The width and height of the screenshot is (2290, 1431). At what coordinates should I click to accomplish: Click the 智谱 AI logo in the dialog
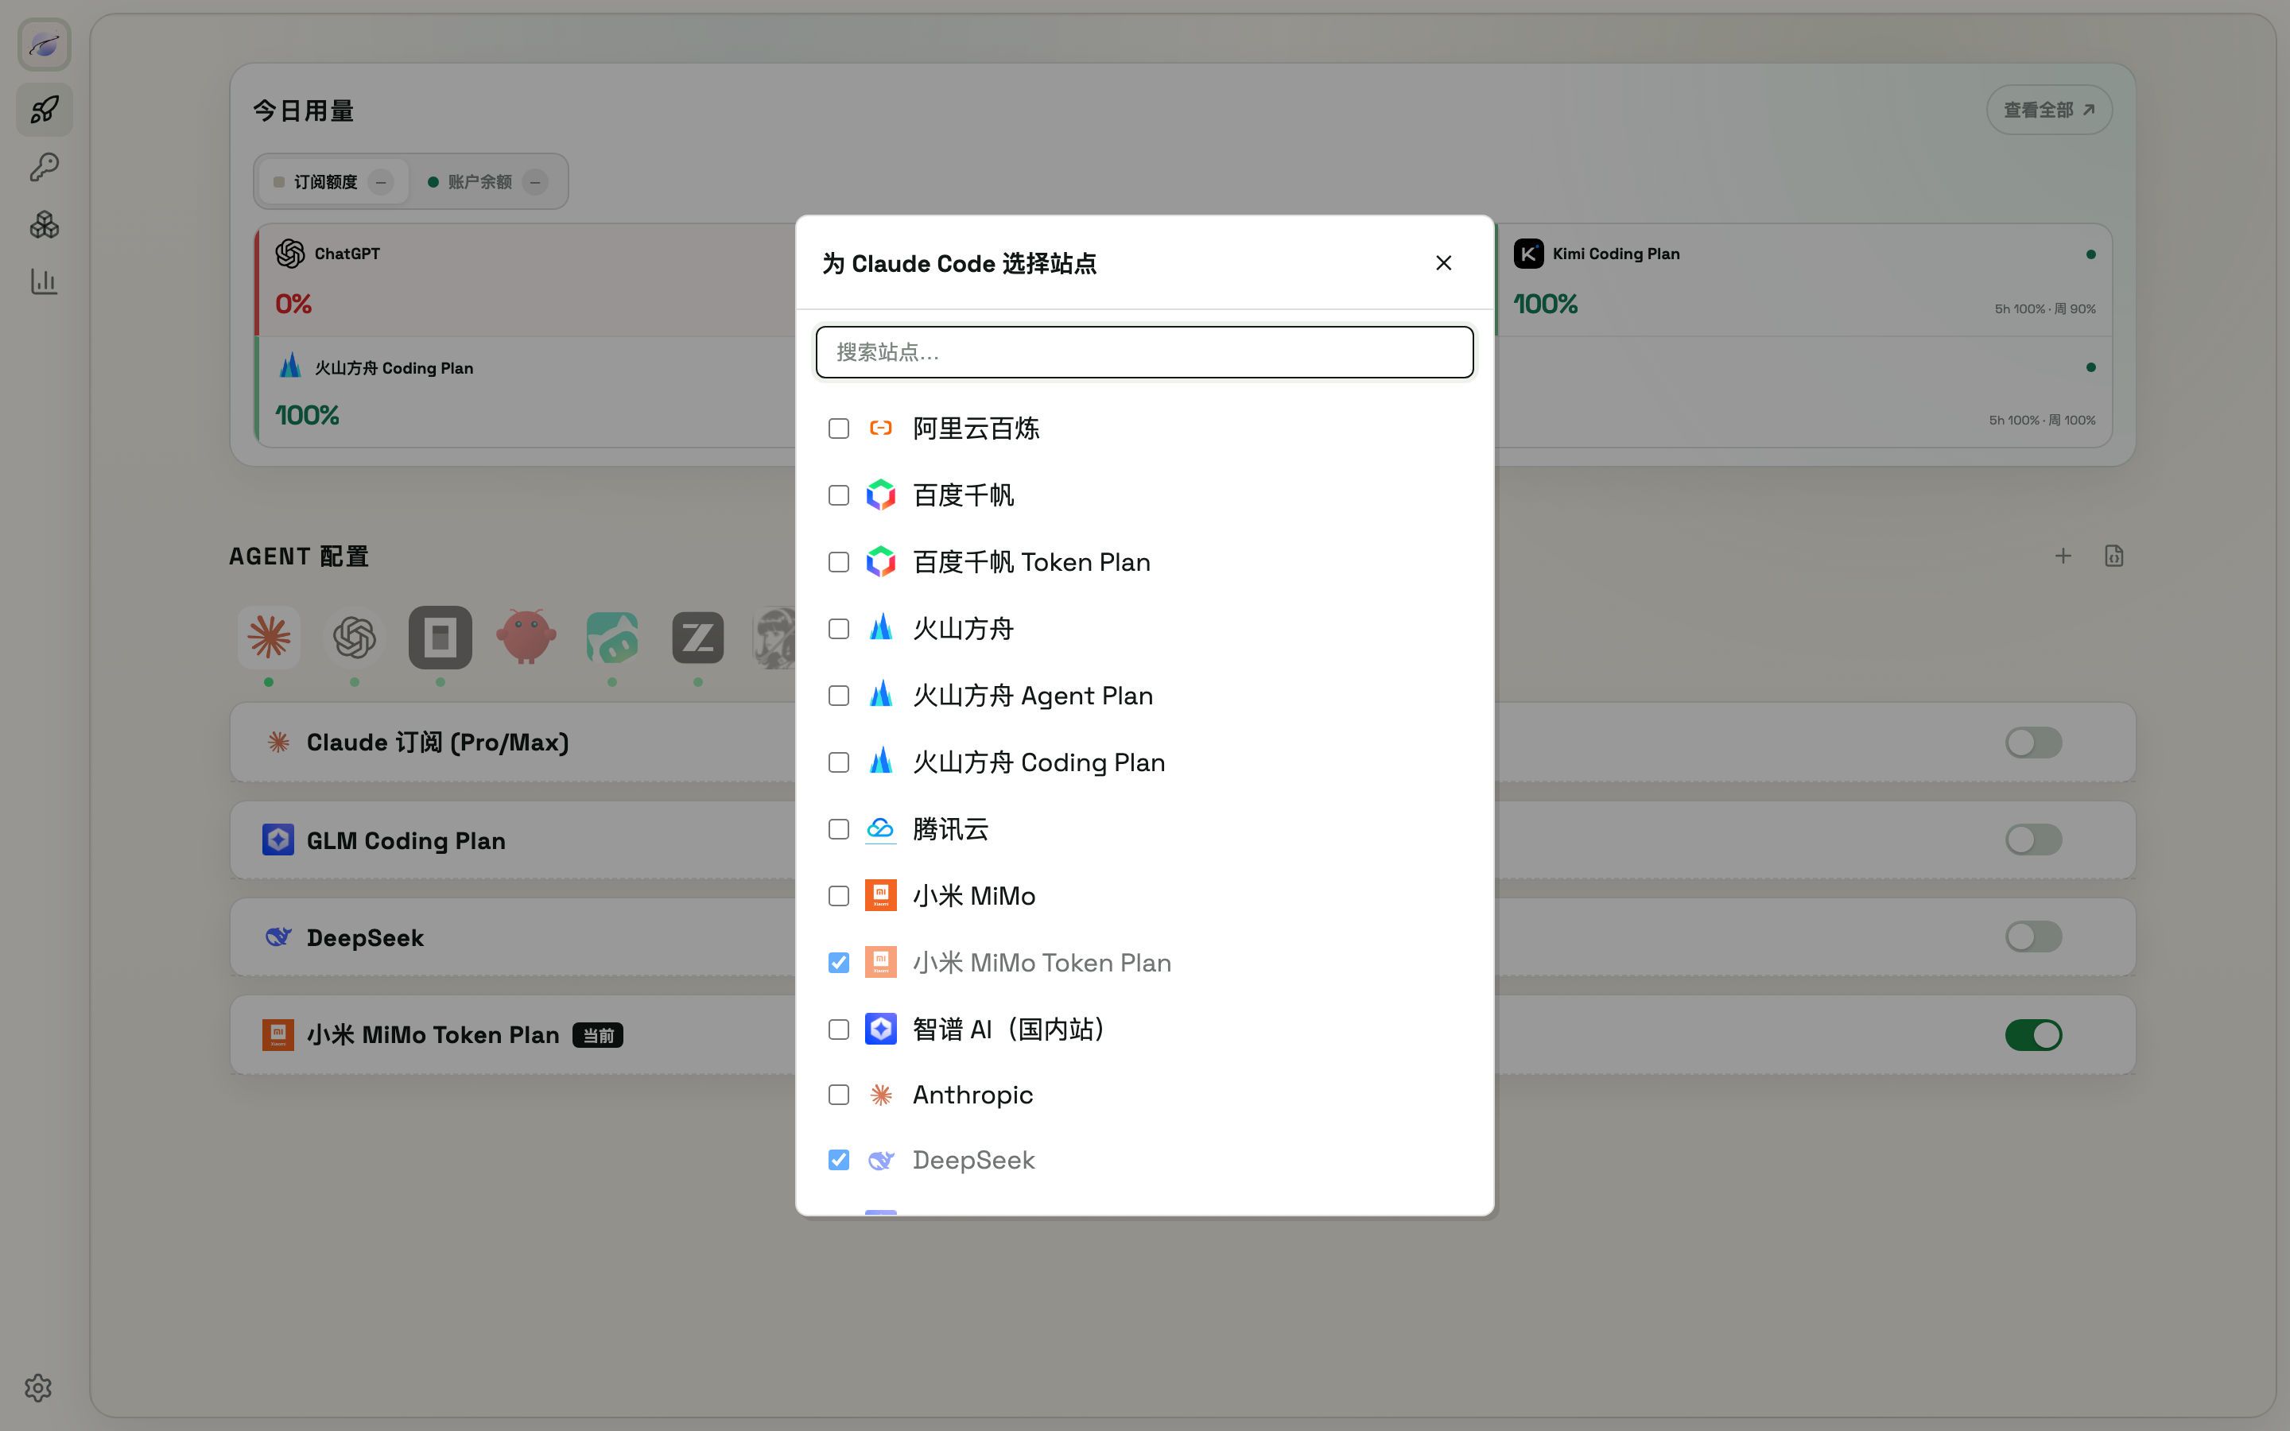coord(881,1029)
